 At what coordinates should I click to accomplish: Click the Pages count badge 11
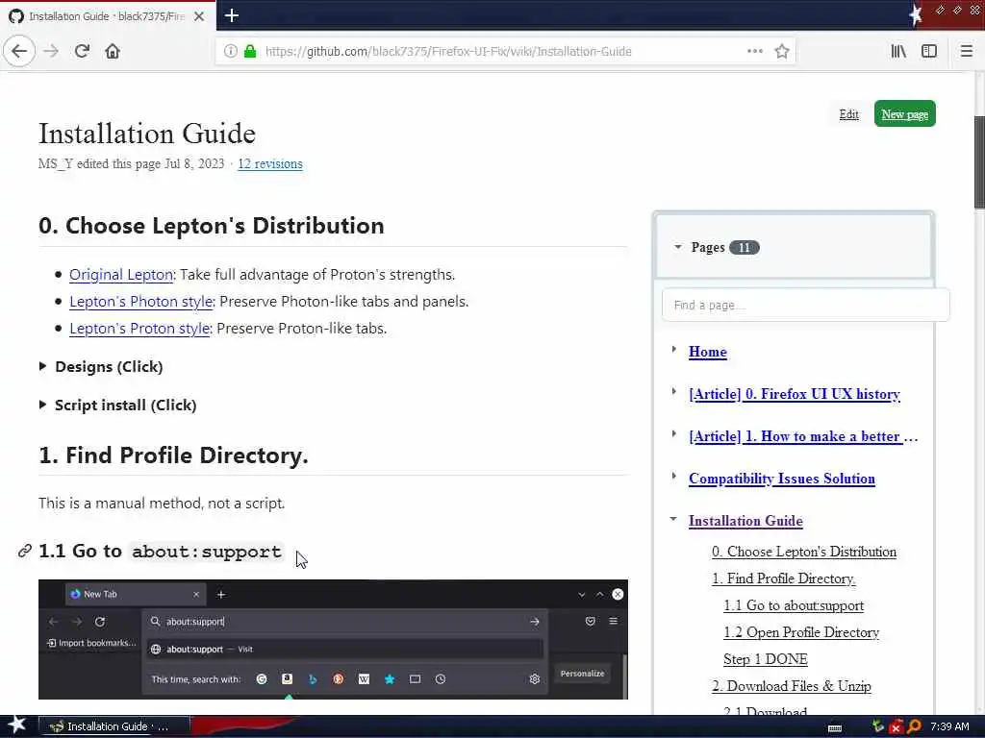click(744, 247)
